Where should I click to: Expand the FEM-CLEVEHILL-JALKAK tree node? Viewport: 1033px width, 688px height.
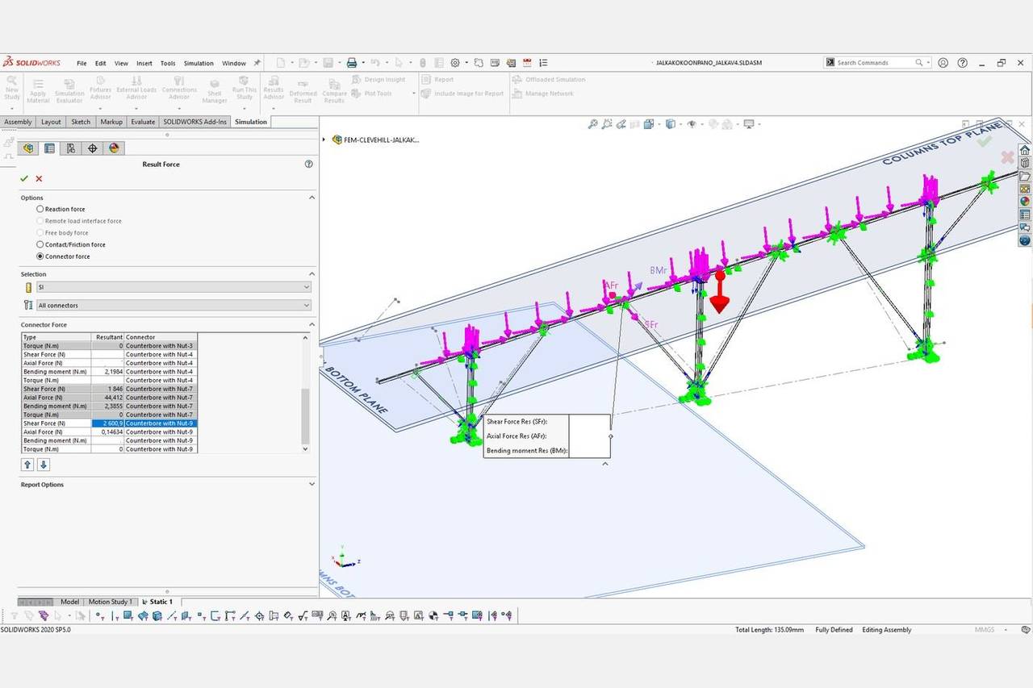pyautogui.click(x=324, y=140)
